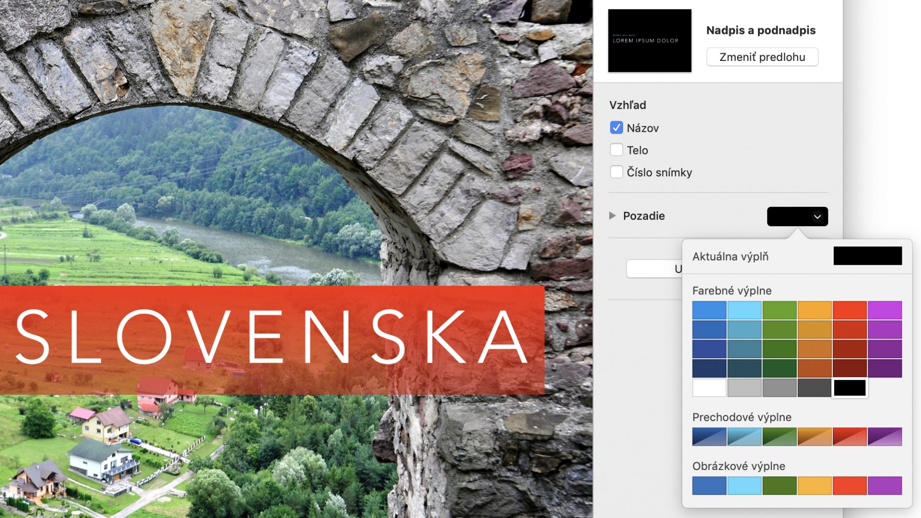Open the Pozadie black color dropdown
Image resolution: width=921 pixels, height=518 pixels.
[x=797, y=216]
